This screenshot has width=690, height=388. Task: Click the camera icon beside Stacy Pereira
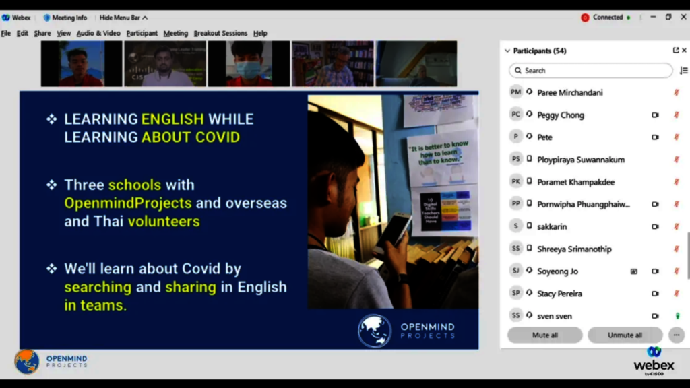[x=654, y=293]
